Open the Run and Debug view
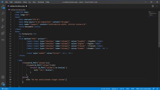Viewport: 160px width, 90px height. click(3, 26)
